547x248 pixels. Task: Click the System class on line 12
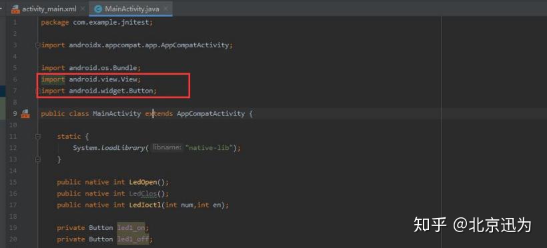[x=85, y=148]
